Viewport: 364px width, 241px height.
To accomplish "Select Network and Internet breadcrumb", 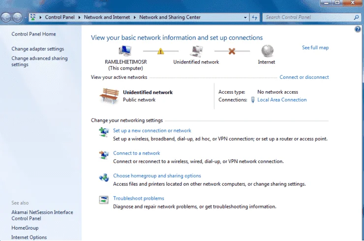I will 107,17.
